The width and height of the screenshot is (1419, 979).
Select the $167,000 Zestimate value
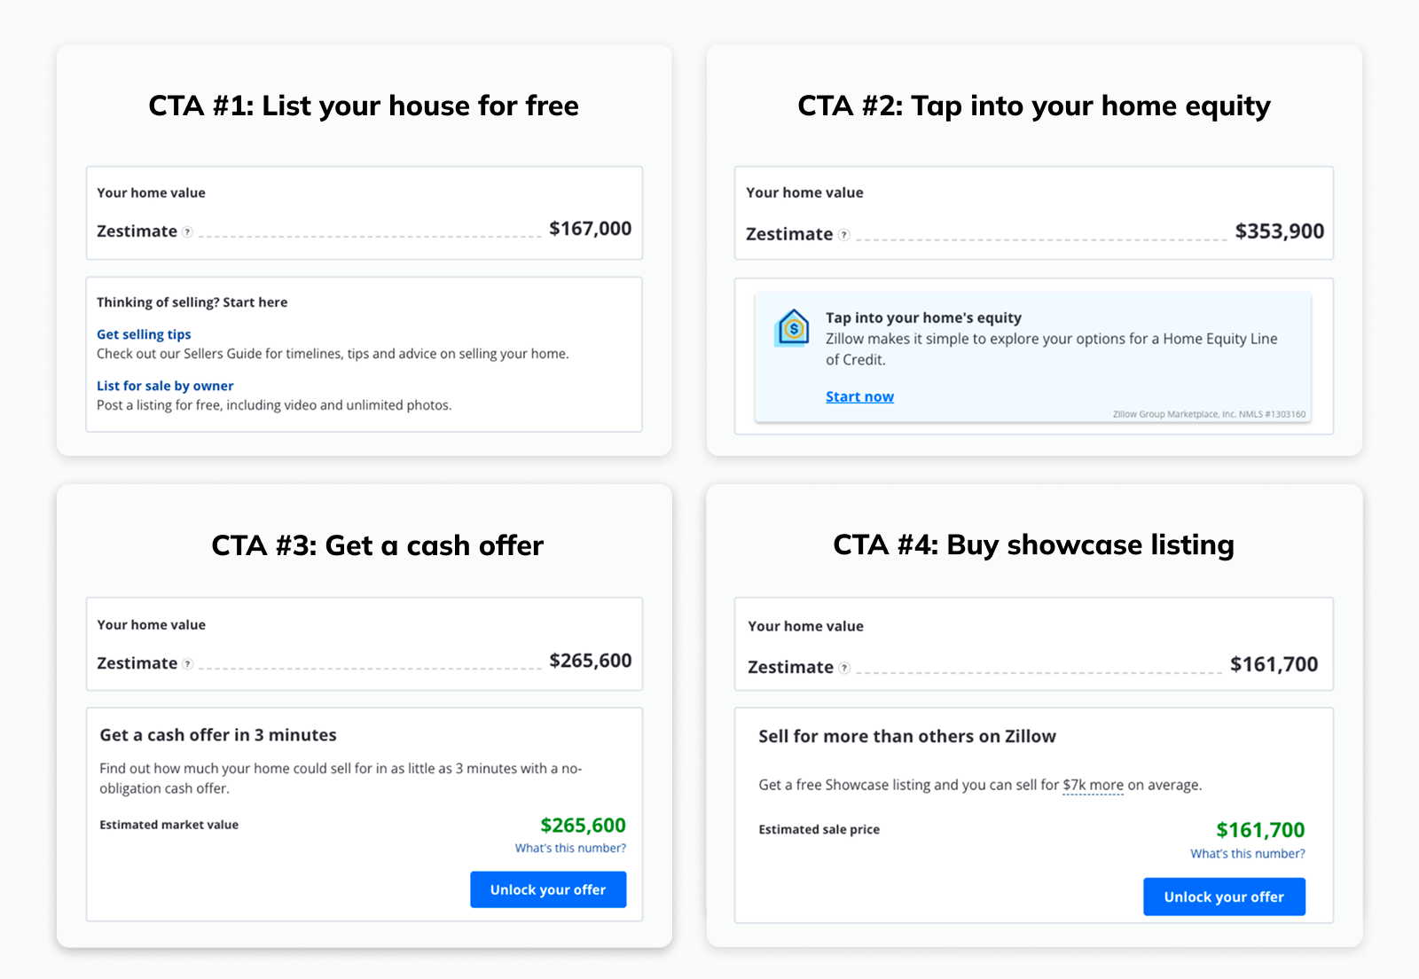(591, 229)
